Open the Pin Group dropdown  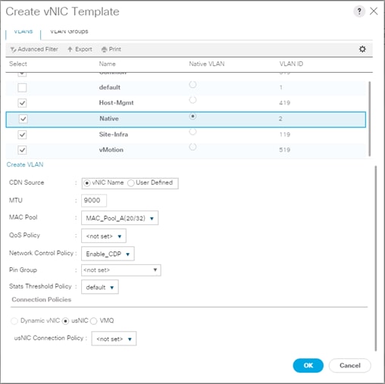121,270
